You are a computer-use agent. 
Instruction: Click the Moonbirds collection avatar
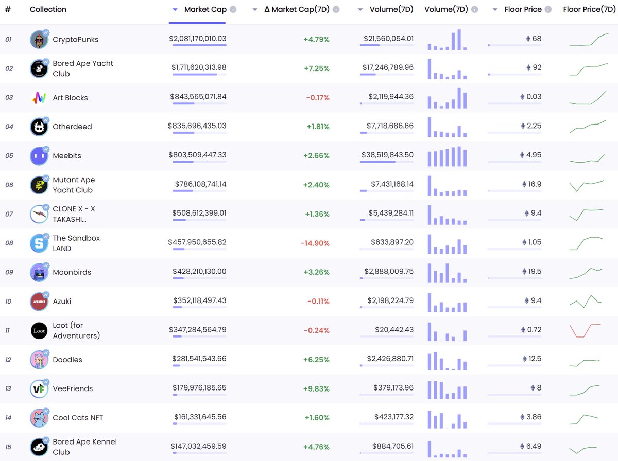click(x=39, y=272)
